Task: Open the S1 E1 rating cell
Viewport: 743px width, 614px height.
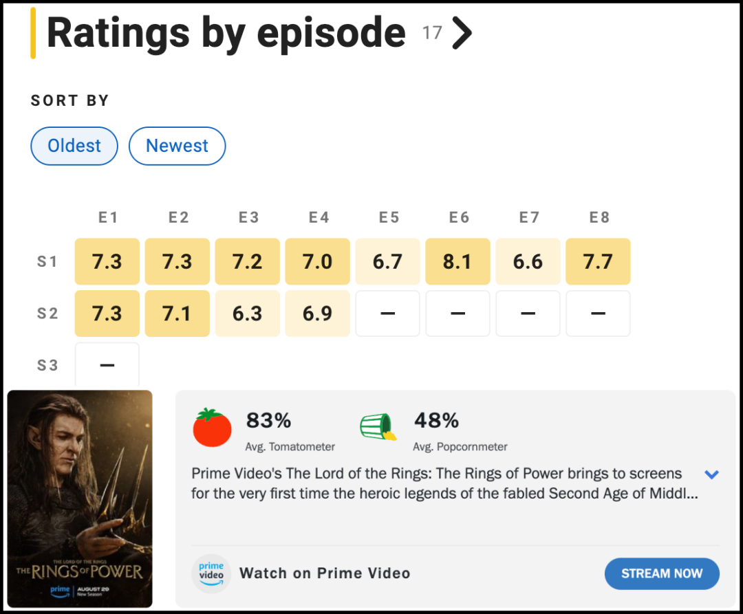Action: pyautogui.click(x=107, y=262)
